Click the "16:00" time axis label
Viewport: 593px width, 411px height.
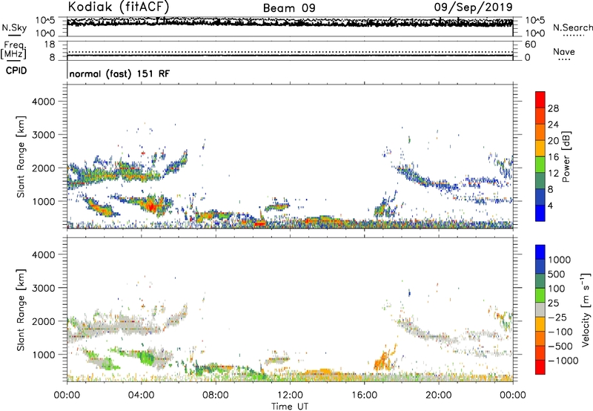pos(364,395)
